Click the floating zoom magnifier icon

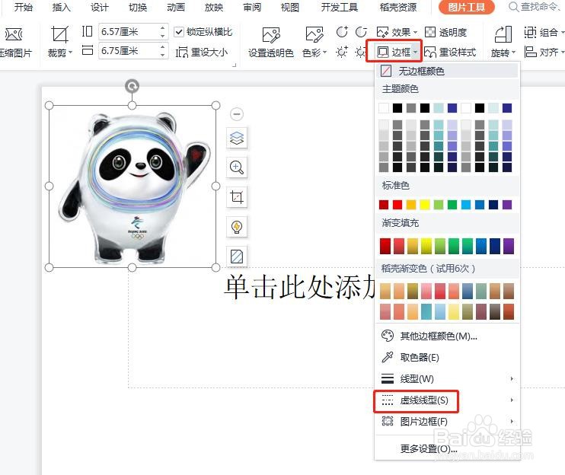(237, 167)
